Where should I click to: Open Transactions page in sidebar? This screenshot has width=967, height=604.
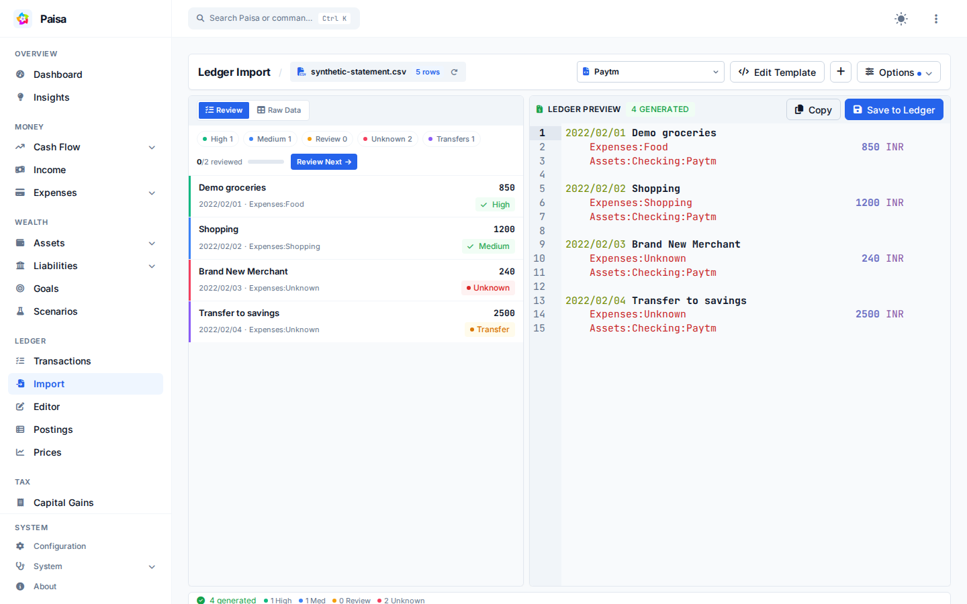click(86, 361)
